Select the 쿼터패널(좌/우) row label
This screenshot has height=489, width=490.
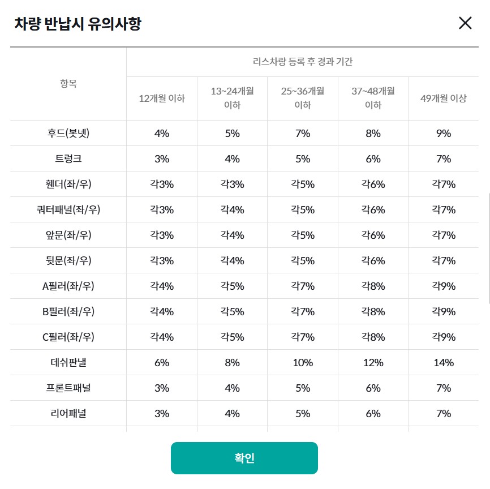coord(68,210)
